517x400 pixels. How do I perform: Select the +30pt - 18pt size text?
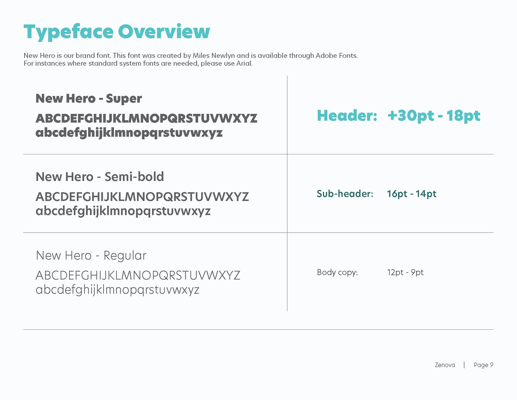point(434,116)
